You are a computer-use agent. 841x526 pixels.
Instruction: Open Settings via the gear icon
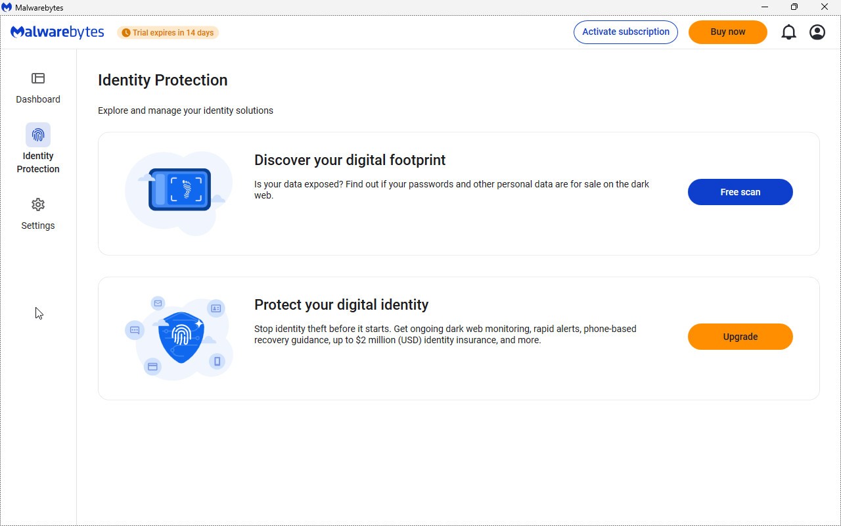(x=38, y=204)
